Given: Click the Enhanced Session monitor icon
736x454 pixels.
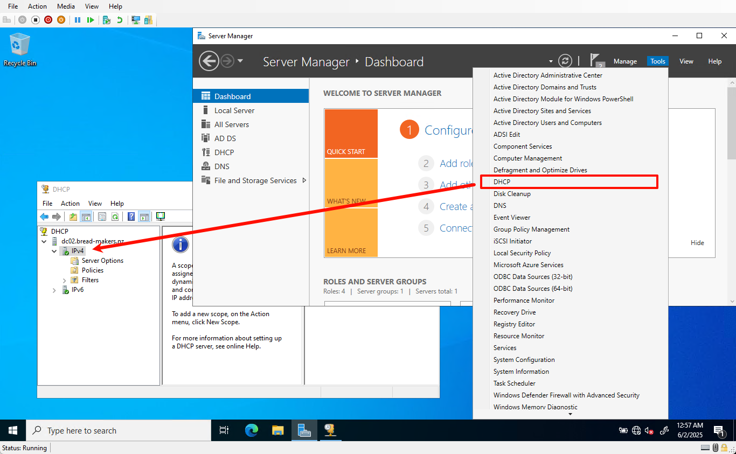Looking at the screenshot, I should click(136, 20).
